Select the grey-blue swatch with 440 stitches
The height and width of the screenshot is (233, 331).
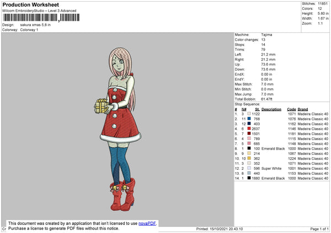tap(249, 173)
